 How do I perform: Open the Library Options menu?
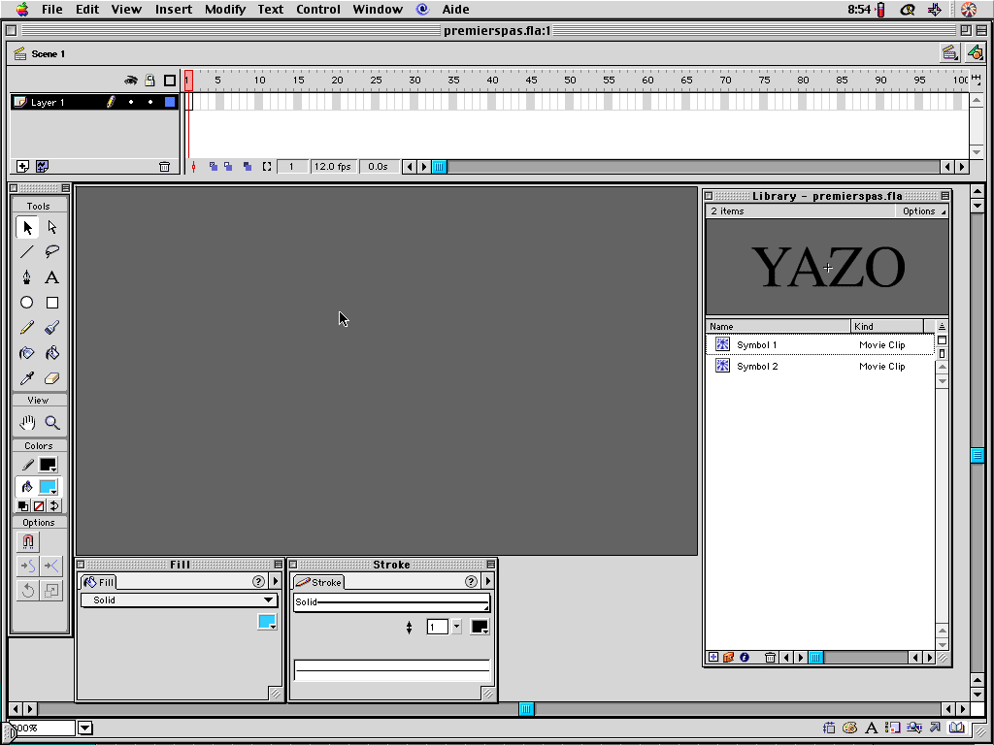tap(923, 211)
